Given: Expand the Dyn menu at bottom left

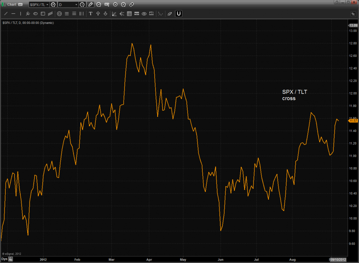Looking at the screenshot, I should point(6,259).
